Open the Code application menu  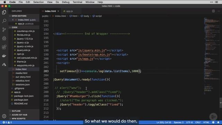(12, 2)
